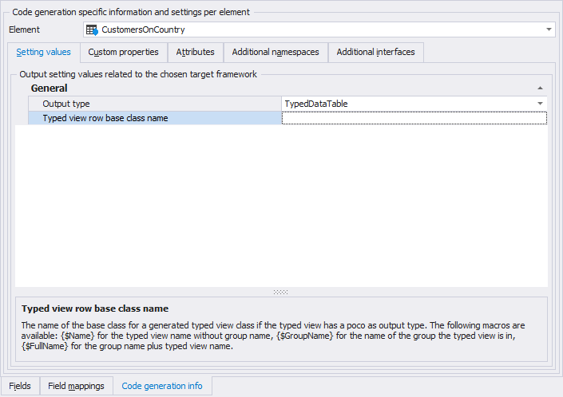This screenshot has height=397, width=563.
Task: Select the Output type property label
Action: click(66, 104)
